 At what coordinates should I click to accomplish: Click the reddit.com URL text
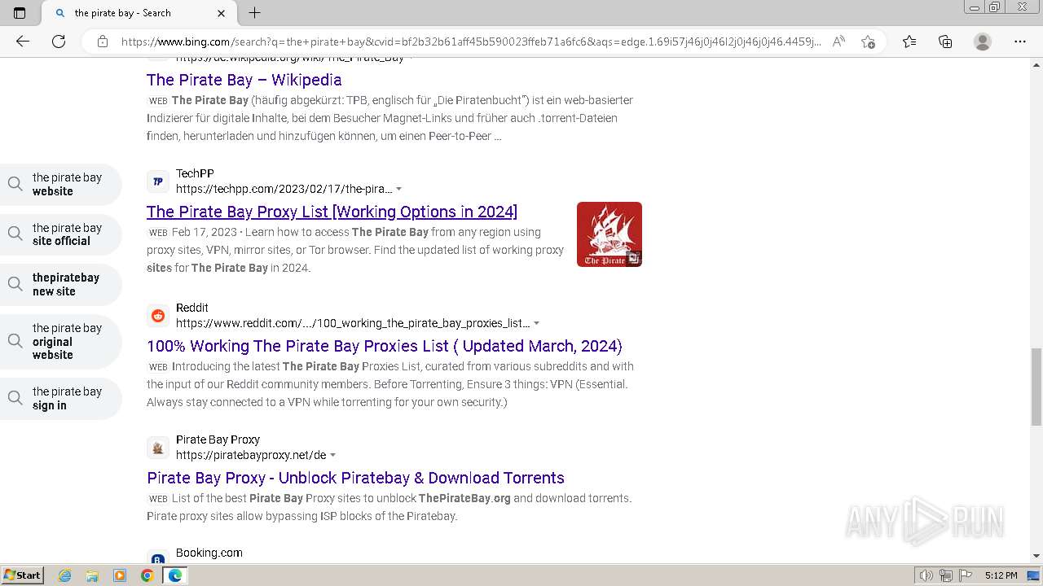tap(353, 323)
